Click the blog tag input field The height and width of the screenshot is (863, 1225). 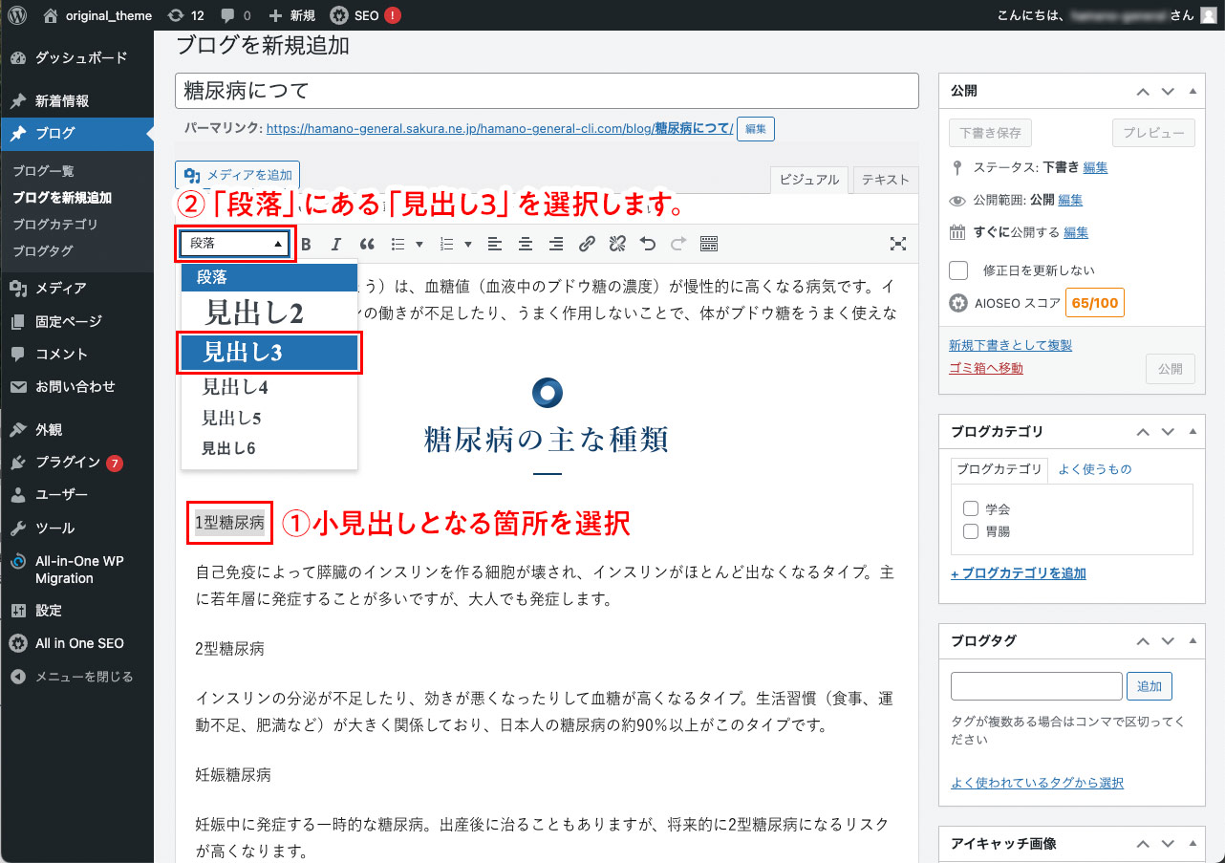(1036, 686)
